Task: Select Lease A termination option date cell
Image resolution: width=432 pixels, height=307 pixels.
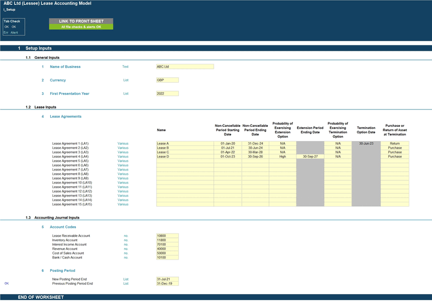Action: pos(366,144)
